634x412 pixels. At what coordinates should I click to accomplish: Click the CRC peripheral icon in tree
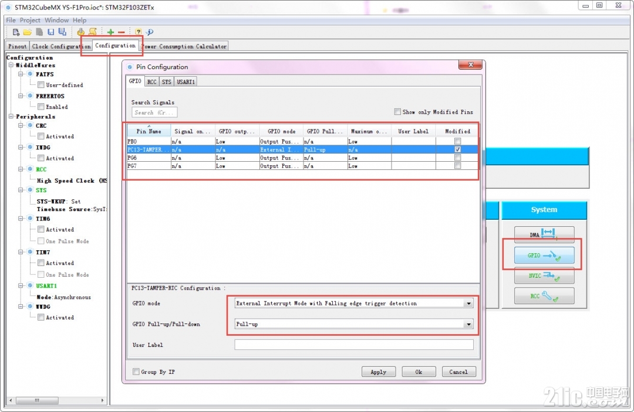pos(30,125)
